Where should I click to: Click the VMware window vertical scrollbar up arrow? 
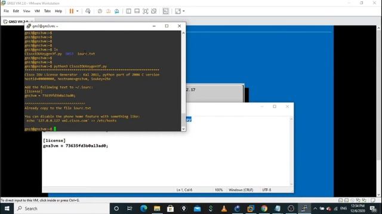pos(379,28)
